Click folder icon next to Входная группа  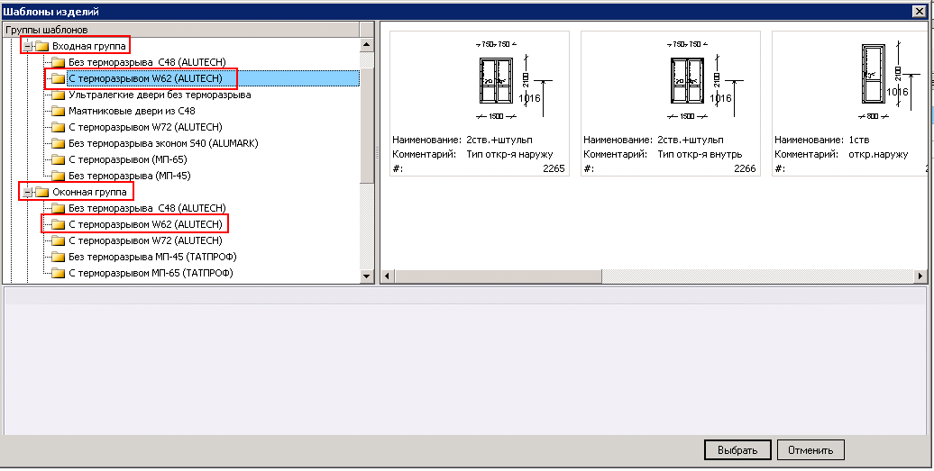click(x=41, y=45)
